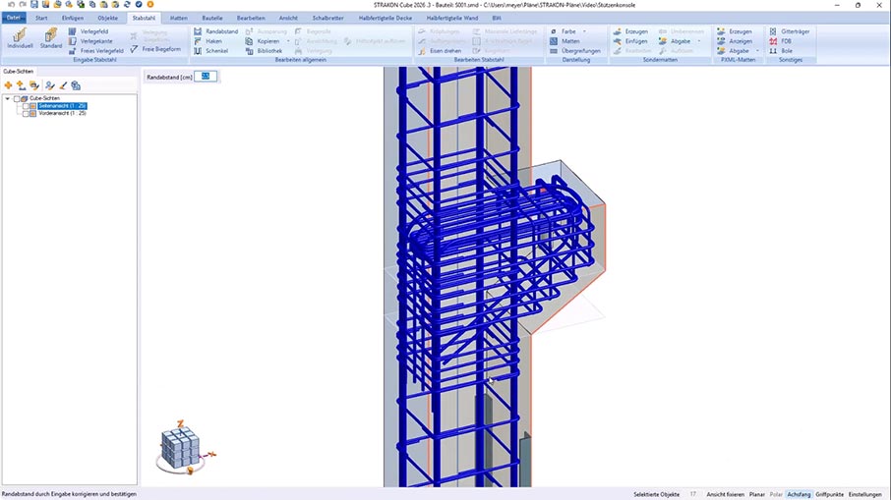Image resolution: width=891 pixels, height=500 pixels.
Task: Insert a Gitterträger element
Action: (x=790, y=31)
